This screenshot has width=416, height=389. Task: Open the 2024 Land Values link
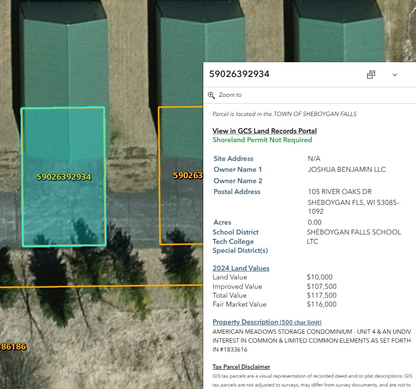241,268
